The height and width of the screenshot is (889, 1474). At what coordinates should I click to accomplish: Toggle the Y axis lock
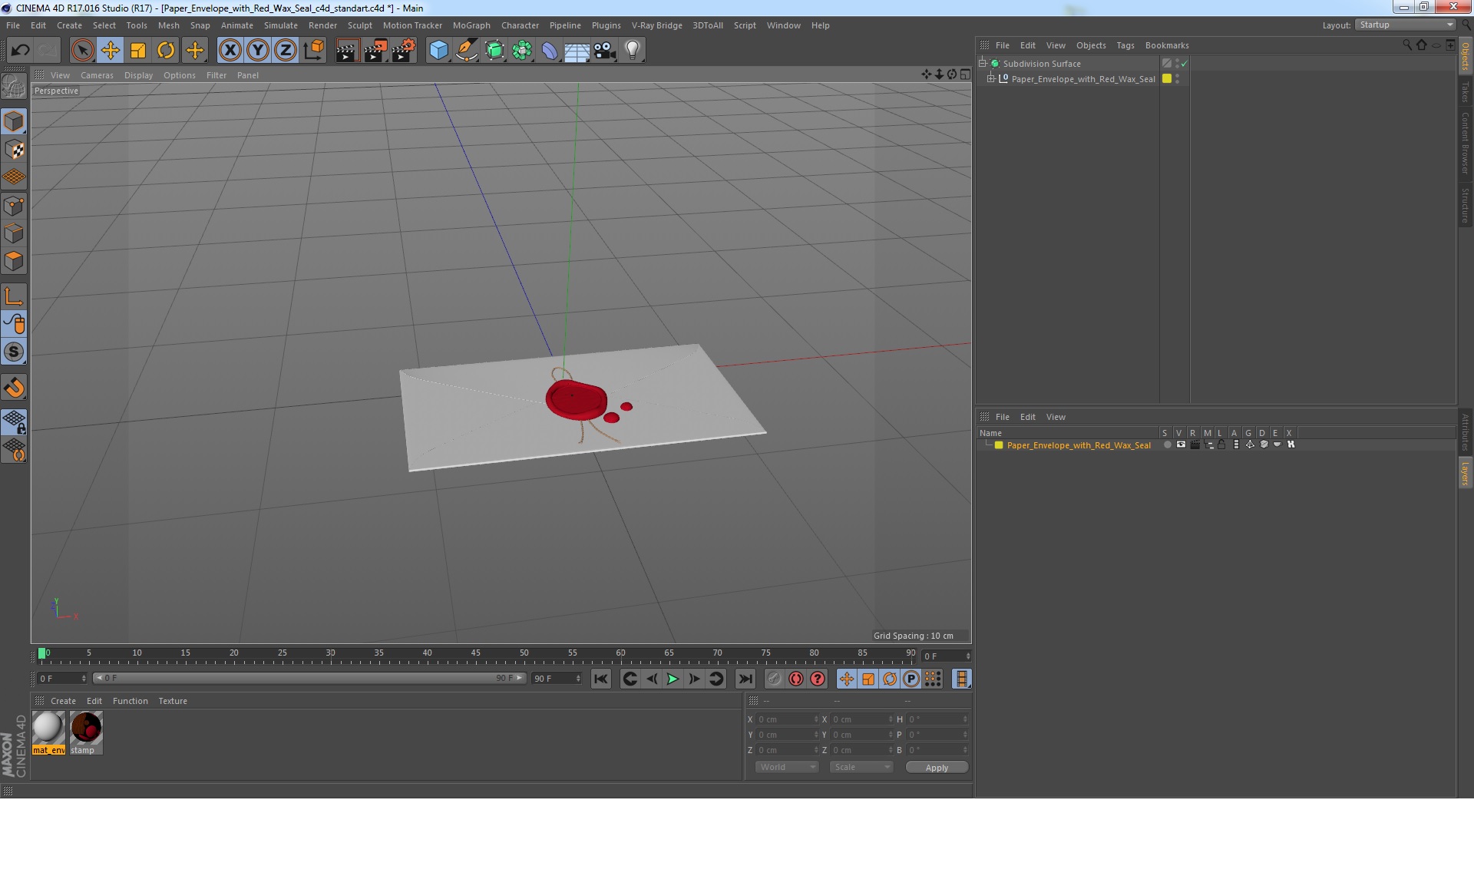(258, 51)
